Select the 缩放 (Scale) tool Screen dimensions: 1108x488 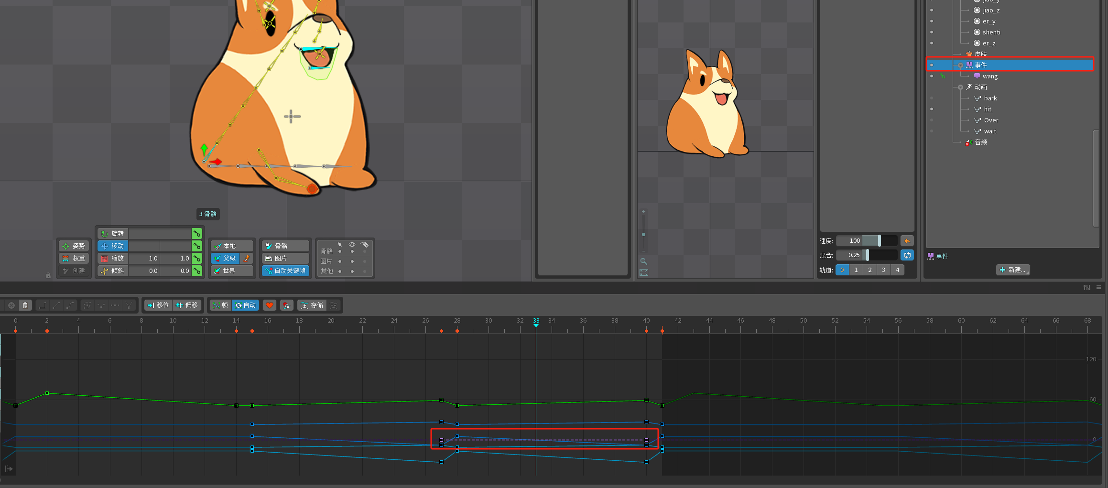coord(113,258)
